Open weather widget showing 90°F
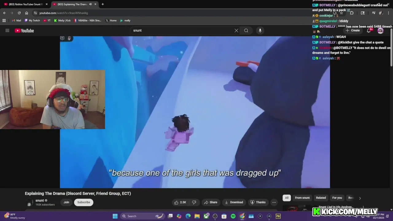This screenshot has width=393, height=221. pos(14,216)
